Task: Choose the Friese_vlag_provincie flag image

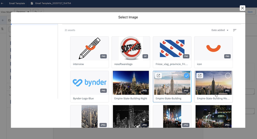Action: pos(172,48)
